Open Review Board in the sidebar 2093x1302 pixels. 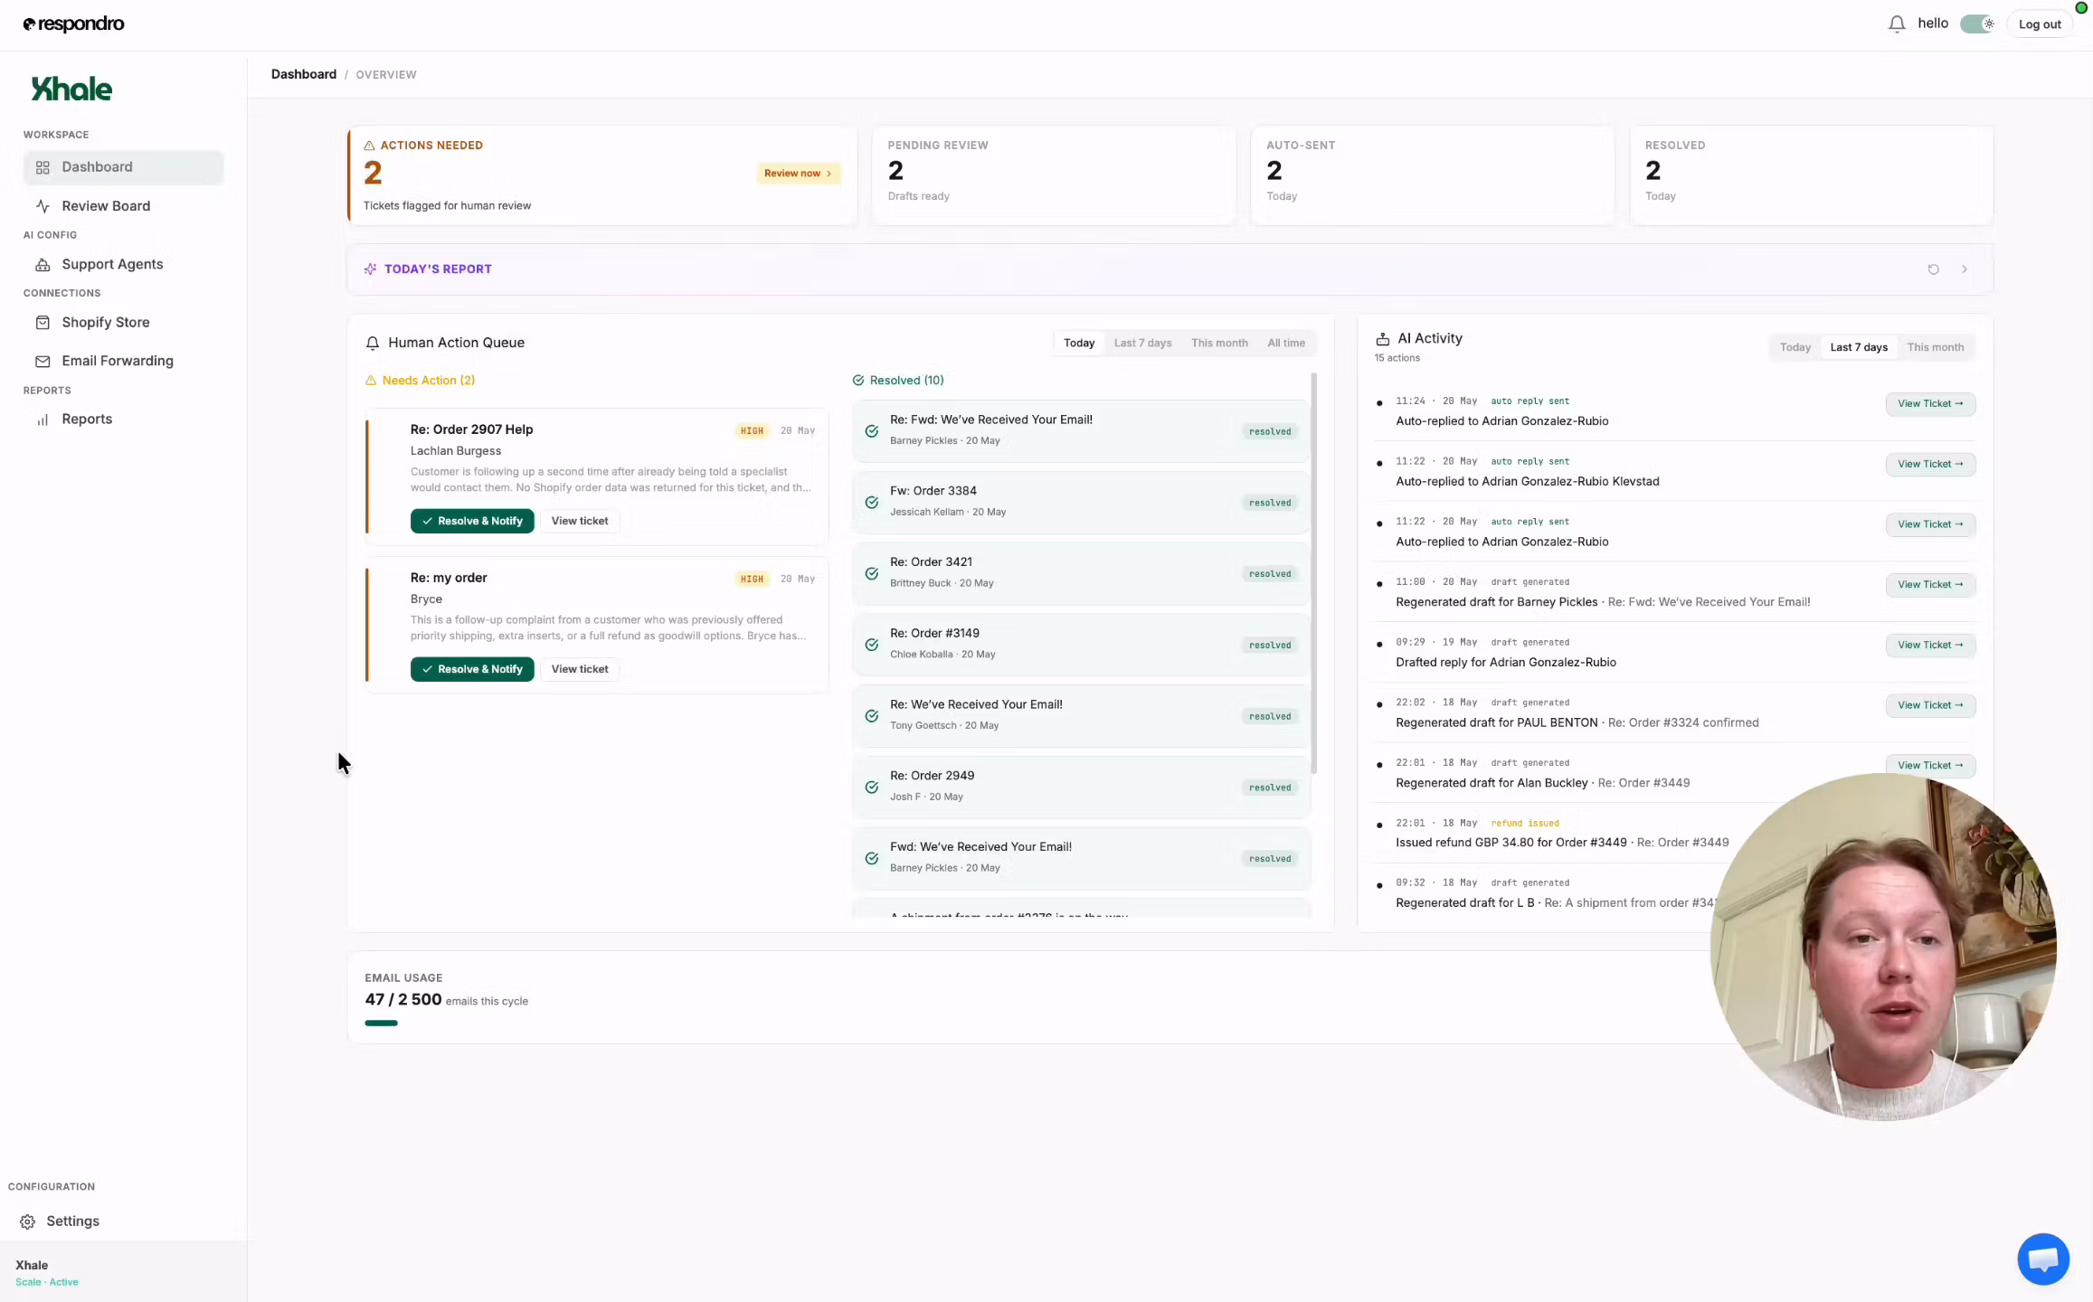pos(123,206)
